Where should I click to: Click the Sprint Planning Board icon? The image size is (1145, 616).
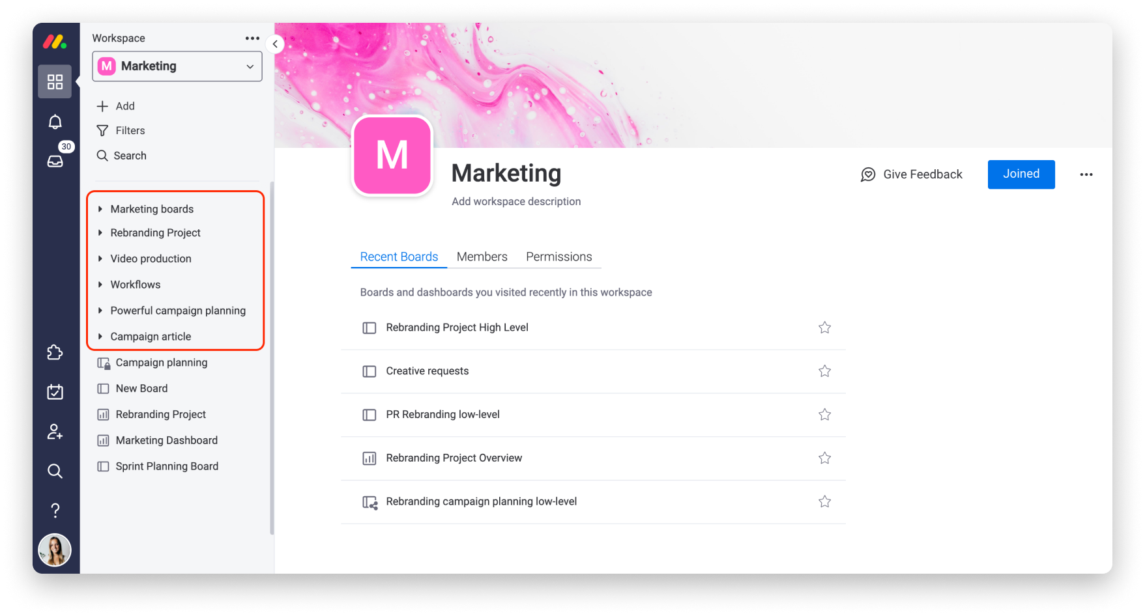pos(103,467)
